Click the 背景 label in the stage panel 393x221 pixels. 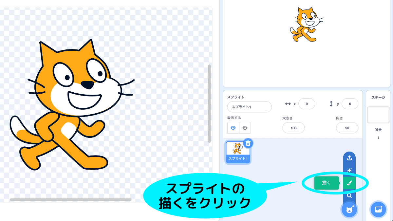coord(378,130)
